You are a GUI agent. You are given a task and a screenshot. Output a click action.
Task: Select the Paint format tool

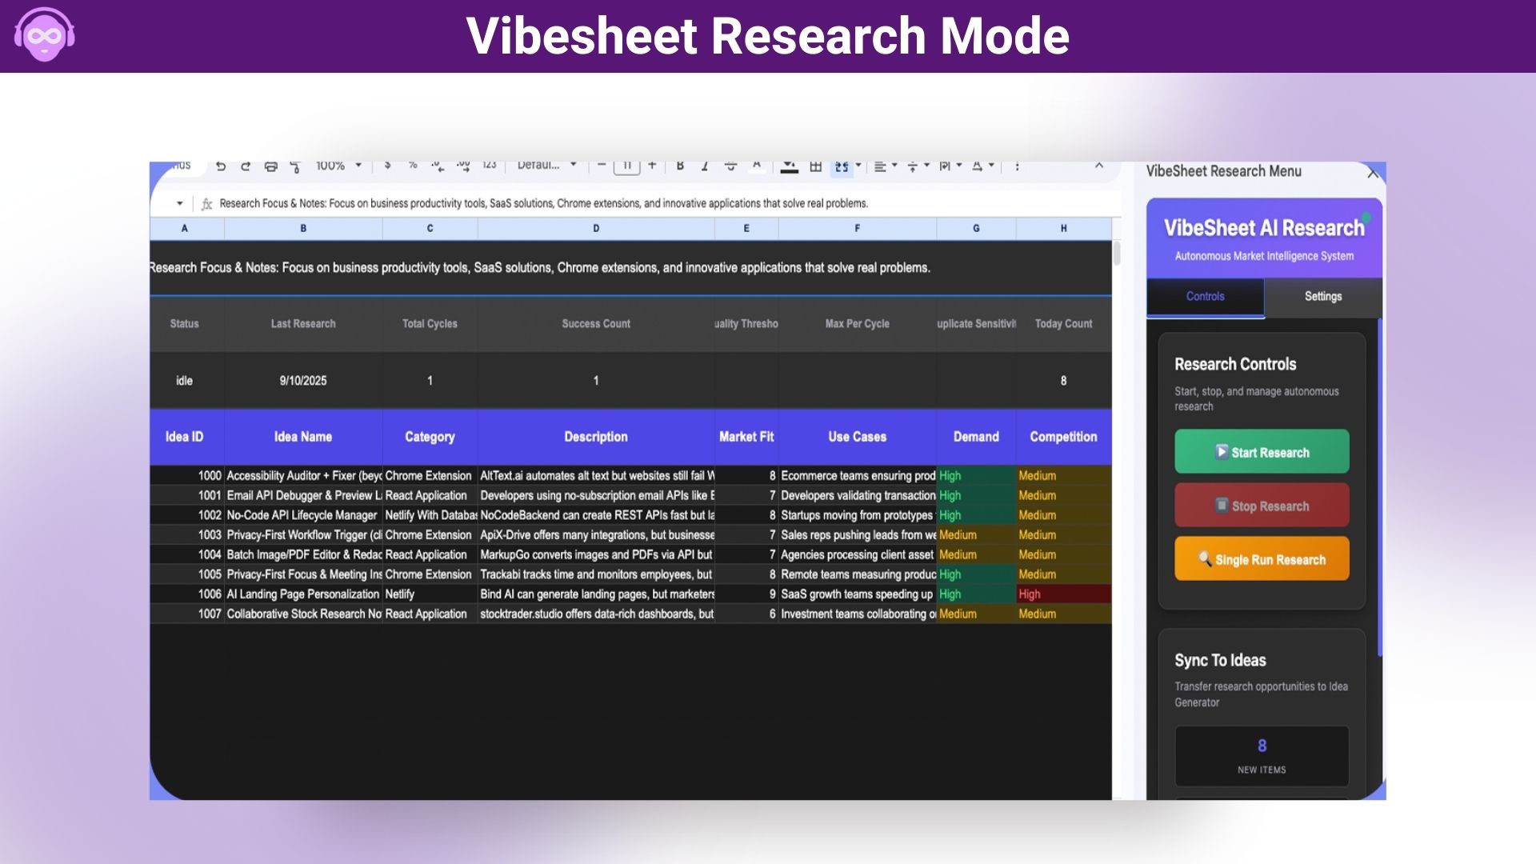point(296,166)
